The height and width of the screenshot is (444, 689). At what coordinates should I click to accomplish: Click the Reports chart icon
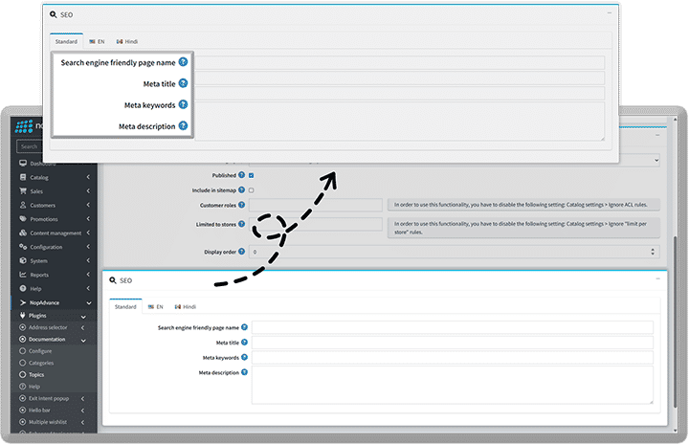coord(23,275)
